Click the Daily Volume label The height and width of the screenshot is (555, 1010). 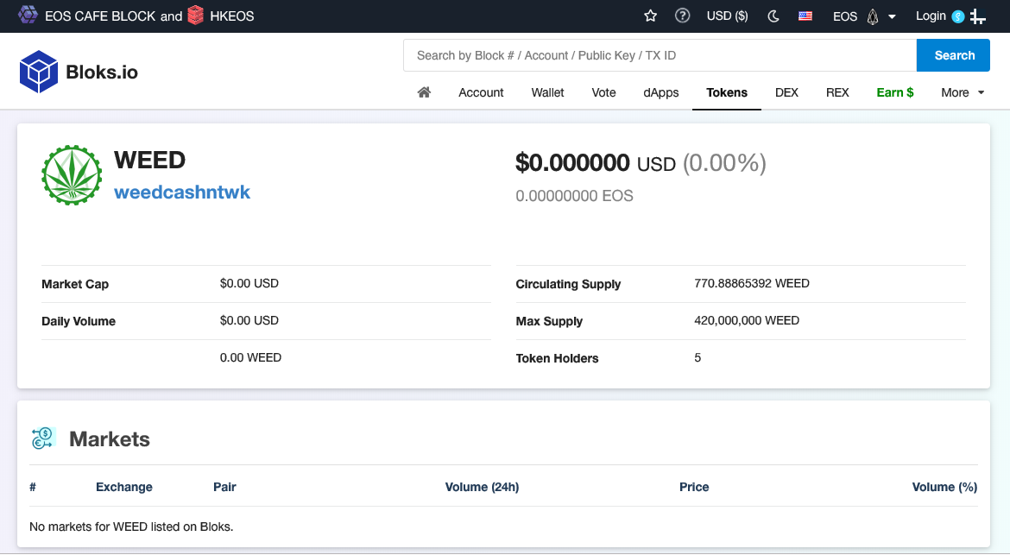coord(79,321)
